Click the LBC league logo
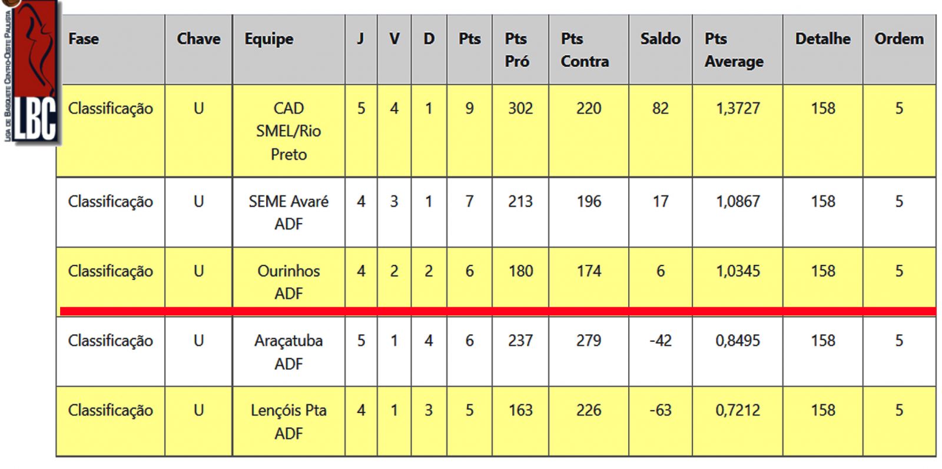 point(32,74)
